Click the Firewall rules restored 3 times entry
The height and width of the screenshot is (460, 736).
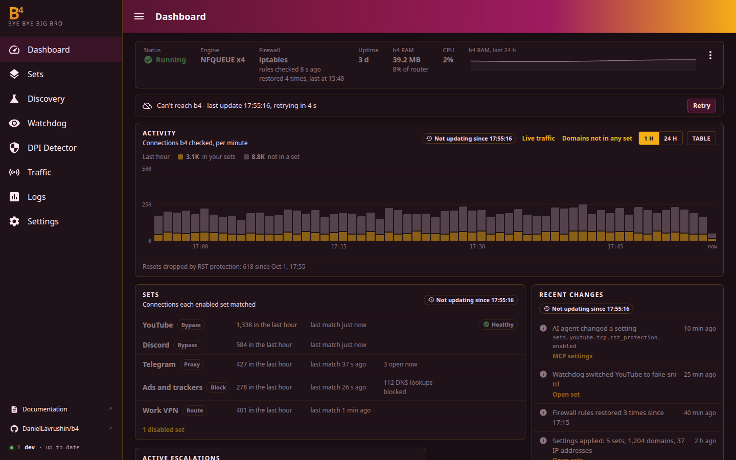point(628,418)
